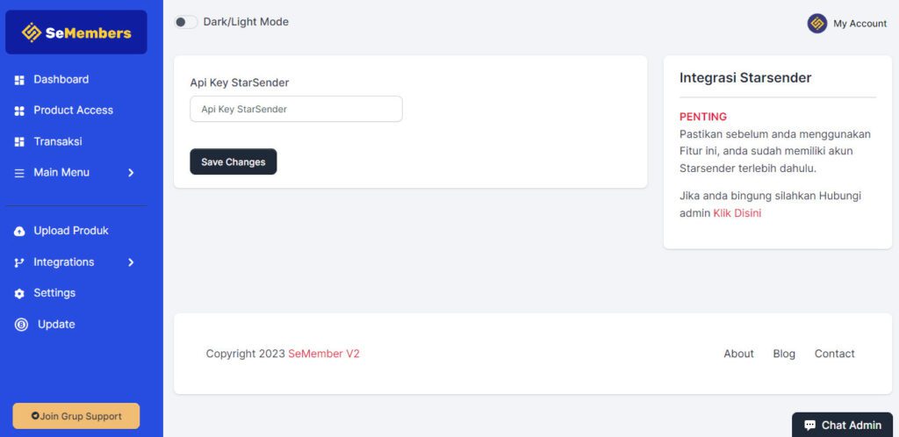Click the Product Access icon
899x437 pixels.
click(x=19, y=111)
